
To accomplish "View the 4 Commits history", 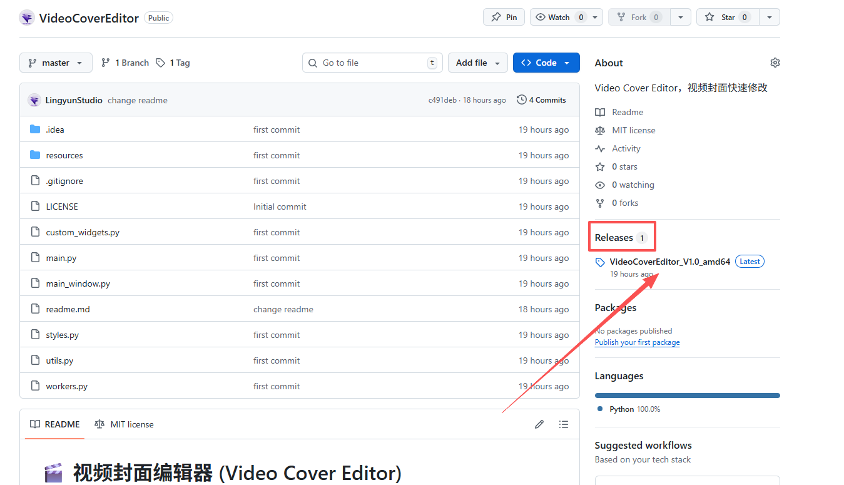I will (x=541, y=100).
